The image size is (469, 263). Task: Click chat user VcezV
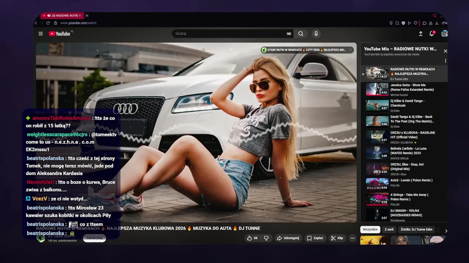(x=40, y=199)
